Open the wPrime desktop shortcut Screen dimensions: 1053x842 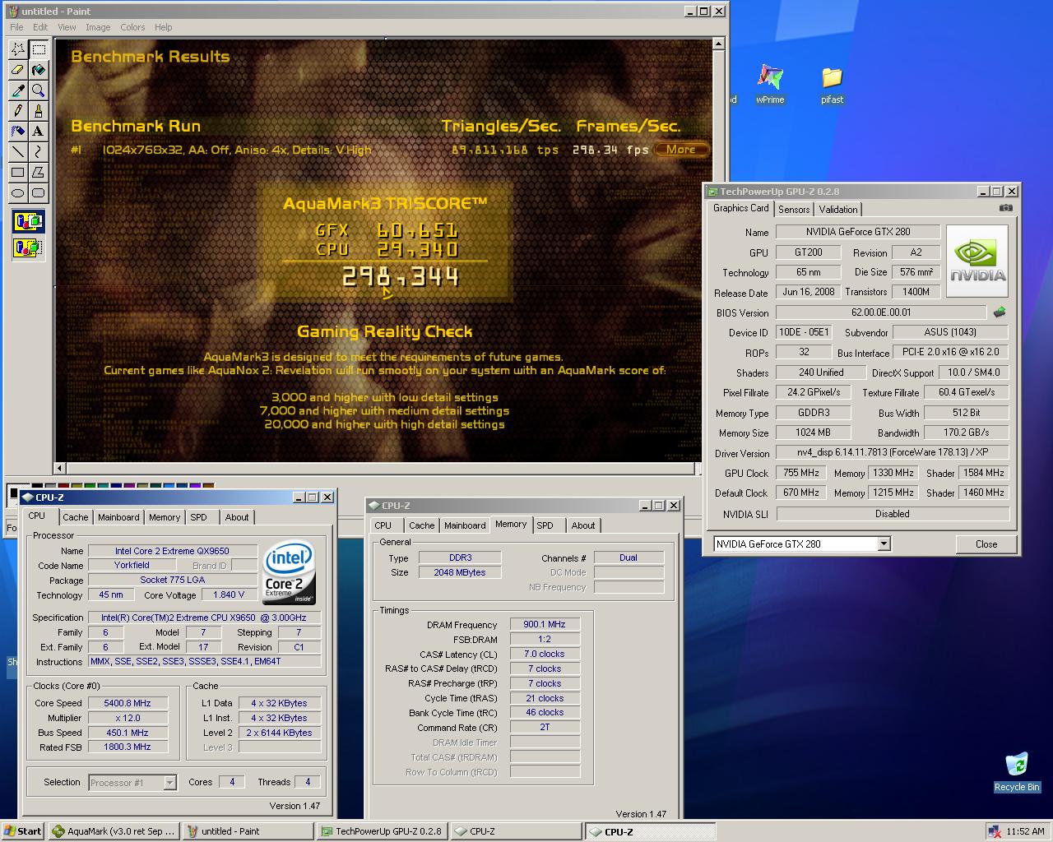pos(770,84)
